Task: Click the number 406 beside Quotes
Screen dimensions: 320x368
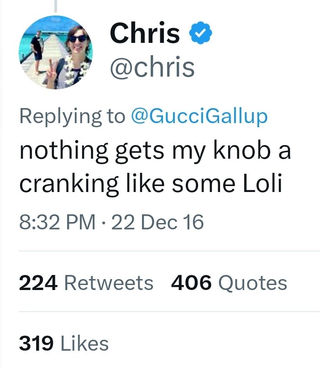Action: coord(191,283)
